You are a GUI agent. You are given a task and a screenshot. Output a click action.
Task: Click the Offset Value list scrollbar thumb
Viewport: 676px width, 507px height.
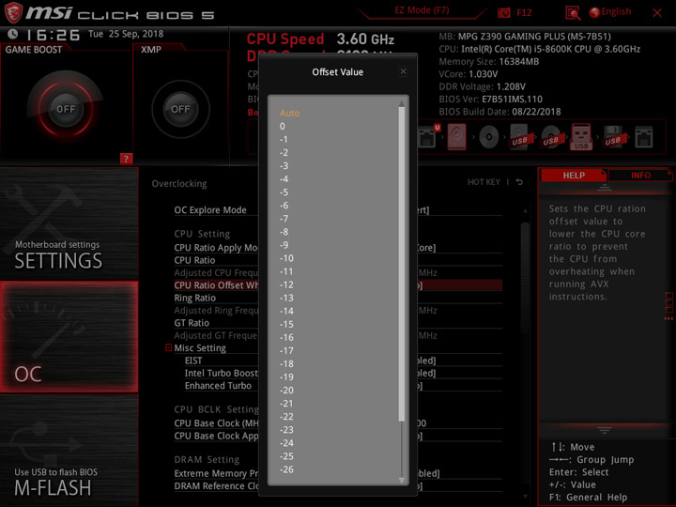(402, 264)
